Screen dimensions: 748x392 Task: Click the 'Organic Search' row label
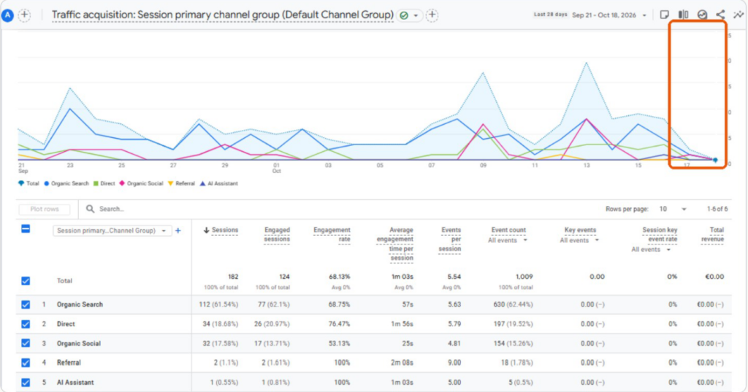(x=80, y=304)
